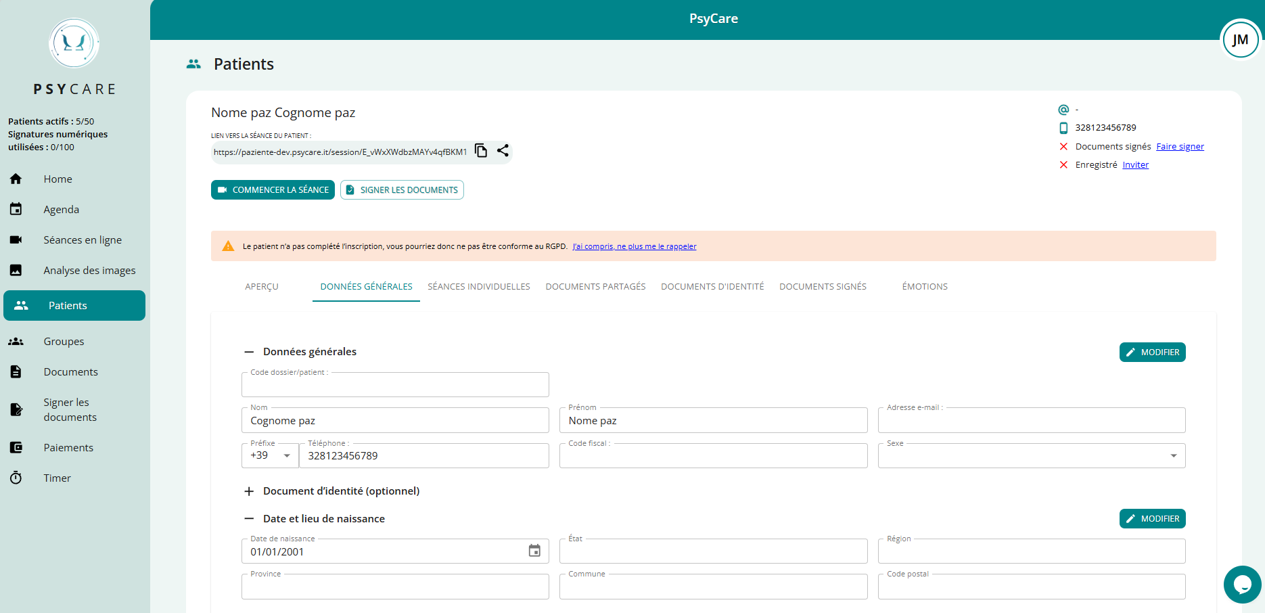This screenshot has width=1265, height=613.
Task: Click the Nom field containing Cognome paz
Action: click(395, 420)
